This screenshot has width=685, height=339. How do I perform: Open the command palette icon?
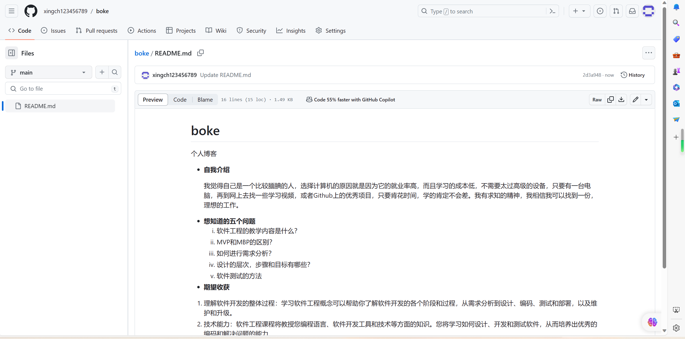pos(553,11)
